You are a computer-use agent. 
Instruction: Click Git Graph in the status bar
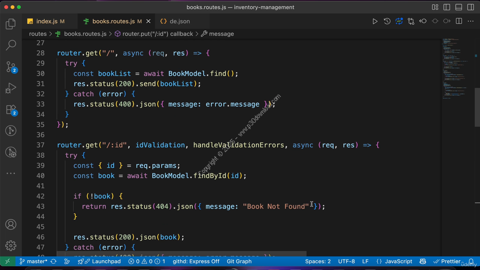[x=239, y=261]
